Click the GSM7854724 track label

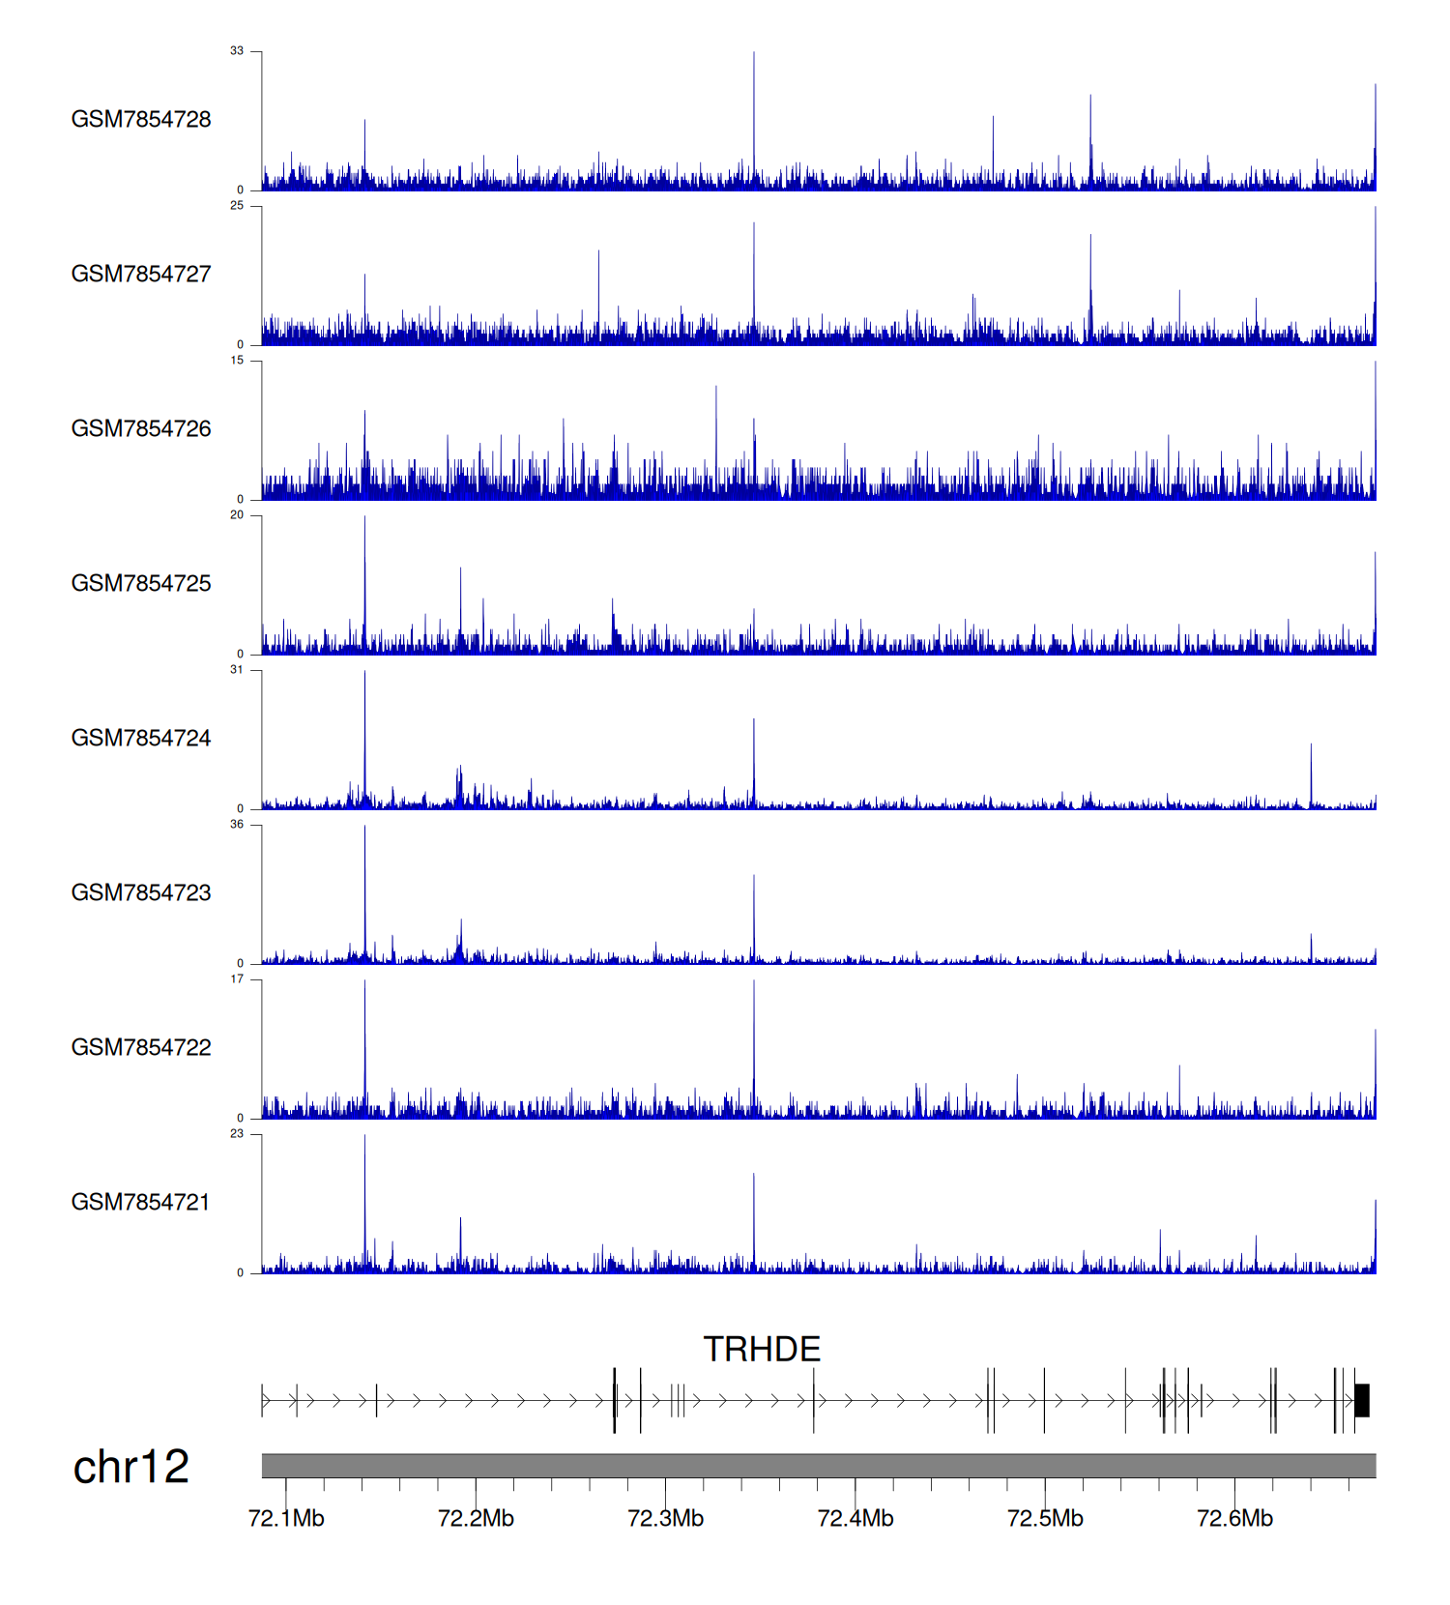(141, 738)
